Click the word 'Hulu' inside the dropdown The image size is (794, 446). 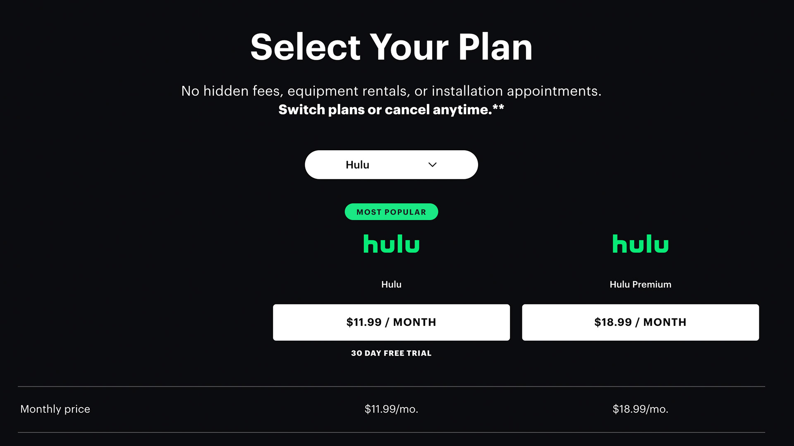[357, 165]
